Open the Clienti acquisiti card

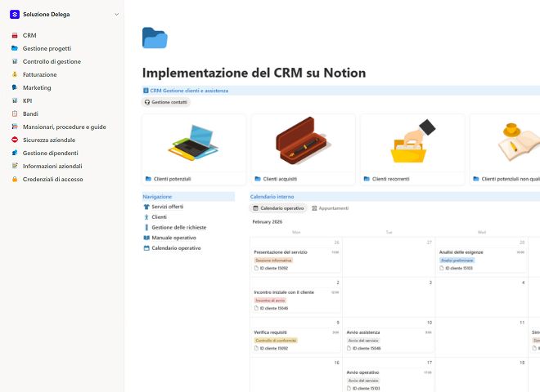click(x=303, y=150)
